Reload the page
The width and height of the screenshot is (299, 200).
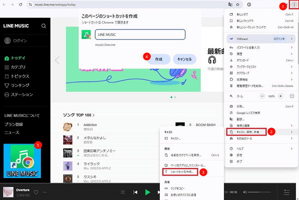pyautogui.click(x=21, y=4)
